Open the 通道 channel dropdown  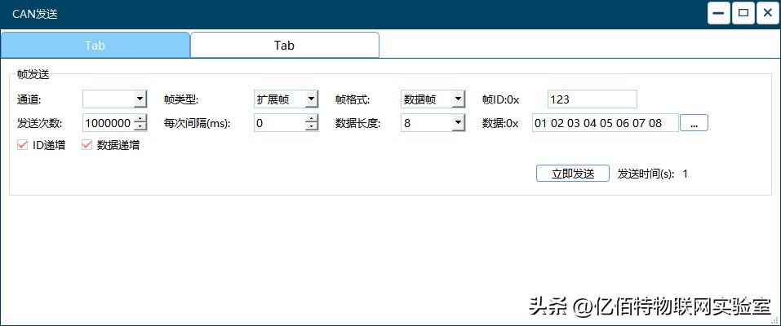click(x=140, y=99)
